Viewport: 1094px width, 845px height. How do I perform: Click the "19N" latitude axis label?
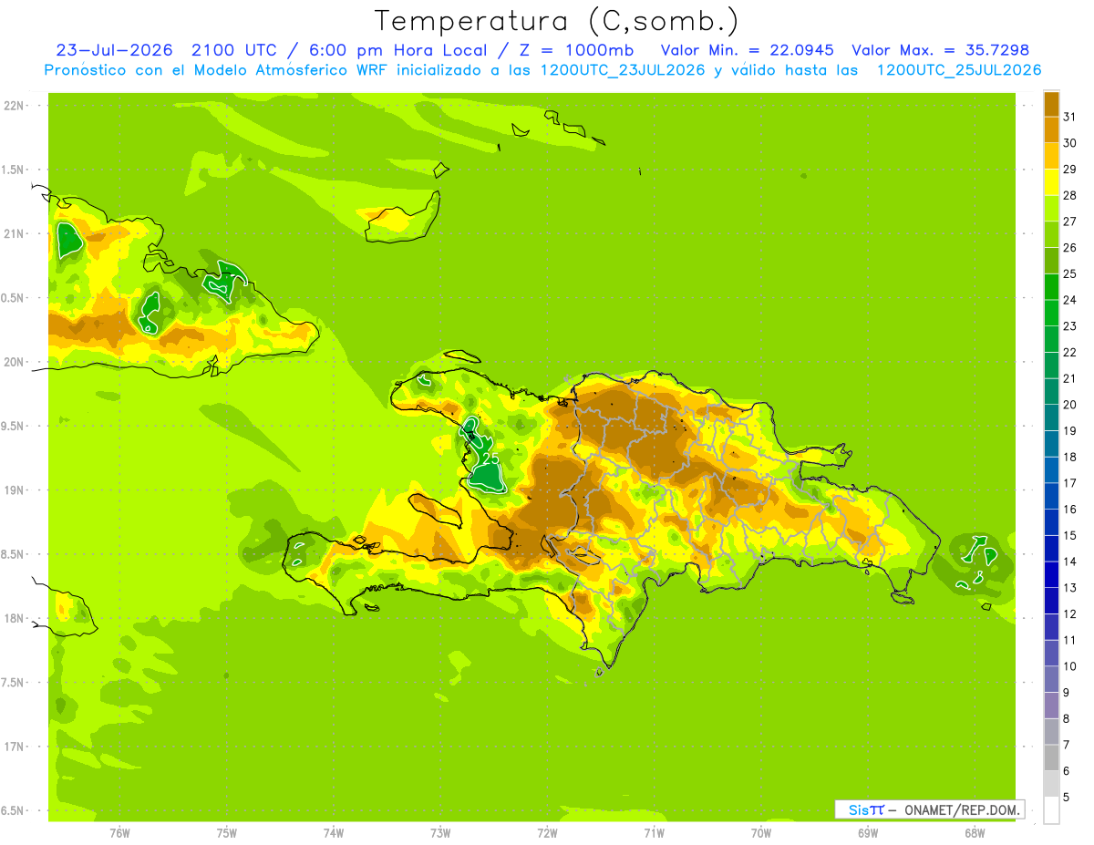point(13,489)
